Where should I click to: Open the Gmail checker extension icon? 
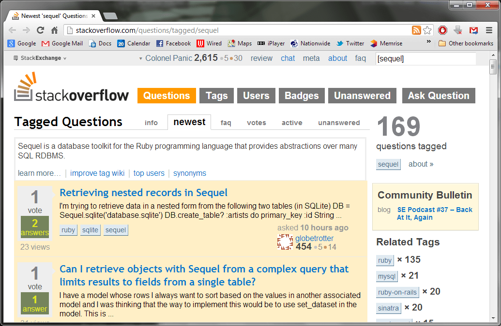tap(473, 30)
